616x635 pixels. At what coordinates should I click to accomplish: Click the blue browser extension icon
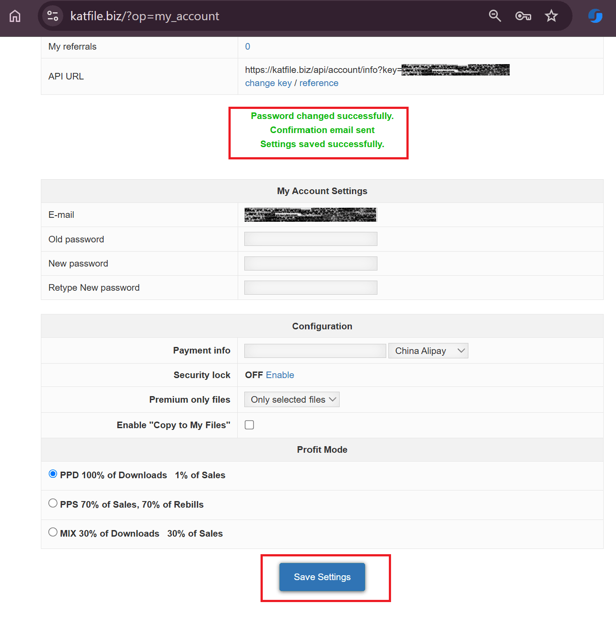(x=595, y=16)
